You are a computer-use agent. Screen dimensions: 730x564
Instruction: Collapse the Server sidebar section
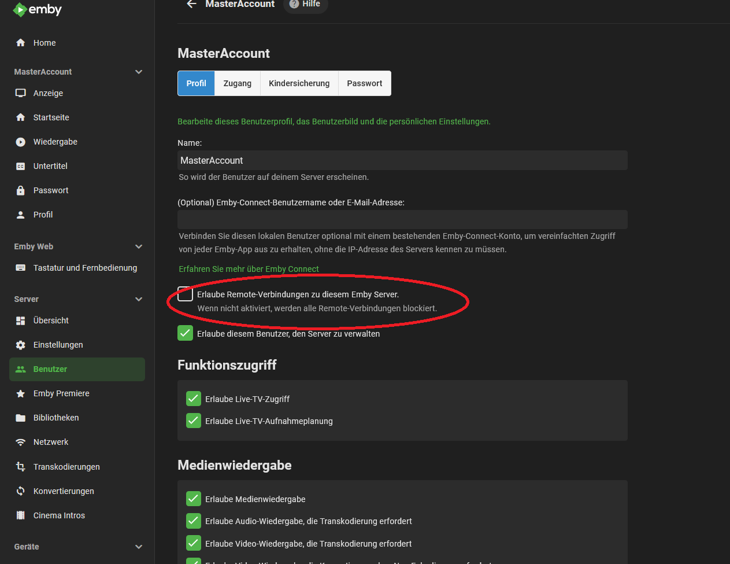(139, 299)
